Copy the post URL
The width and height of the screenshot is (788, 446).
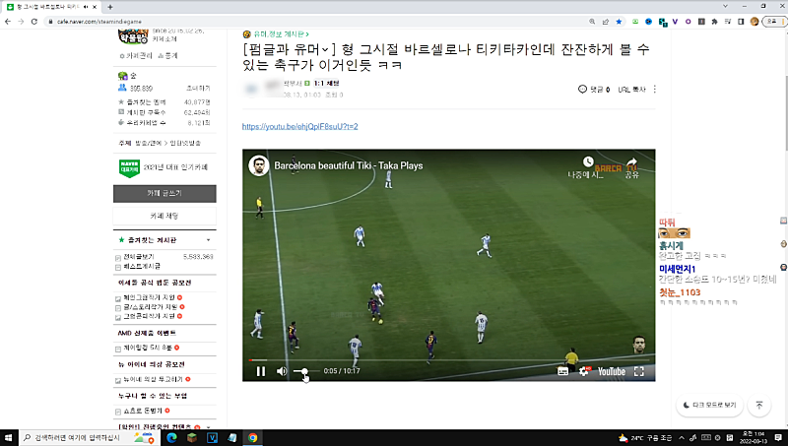(631, 90)
